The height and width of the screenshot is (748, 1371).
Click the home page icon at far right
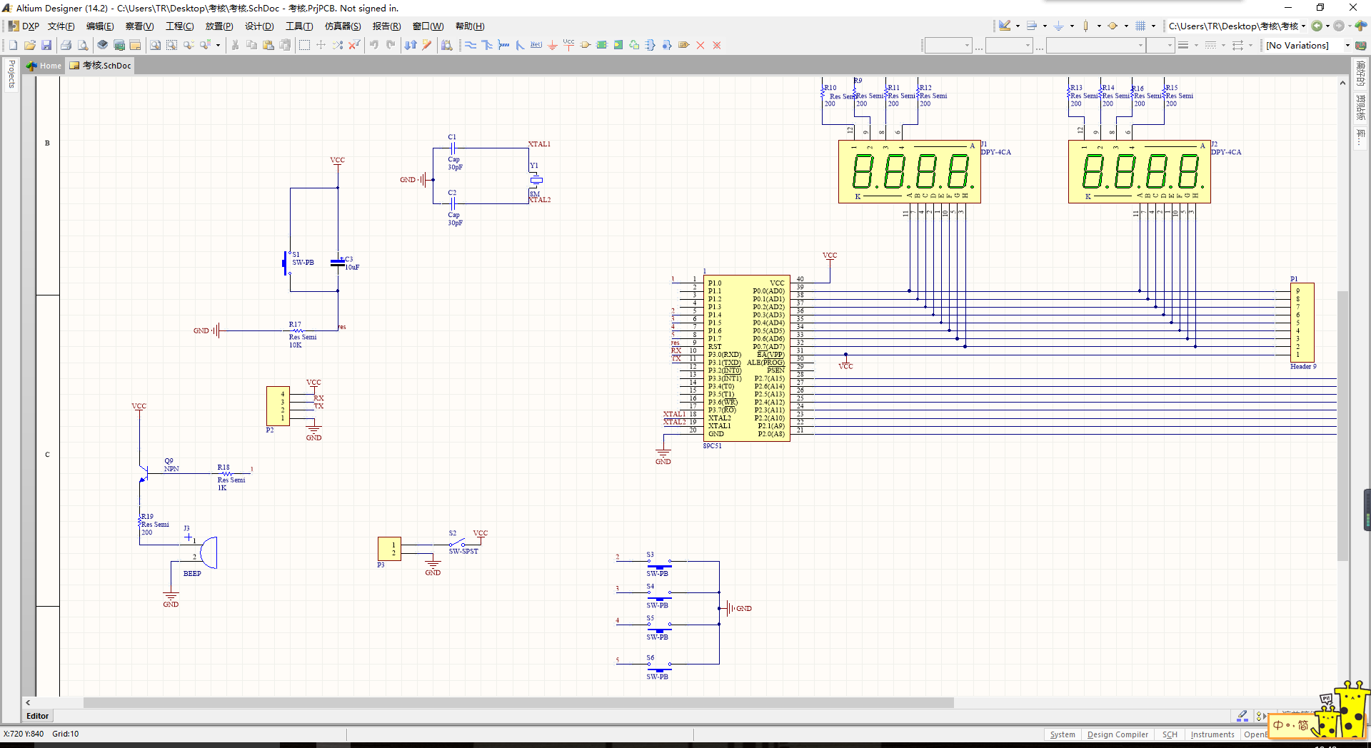pos(1361,26)
